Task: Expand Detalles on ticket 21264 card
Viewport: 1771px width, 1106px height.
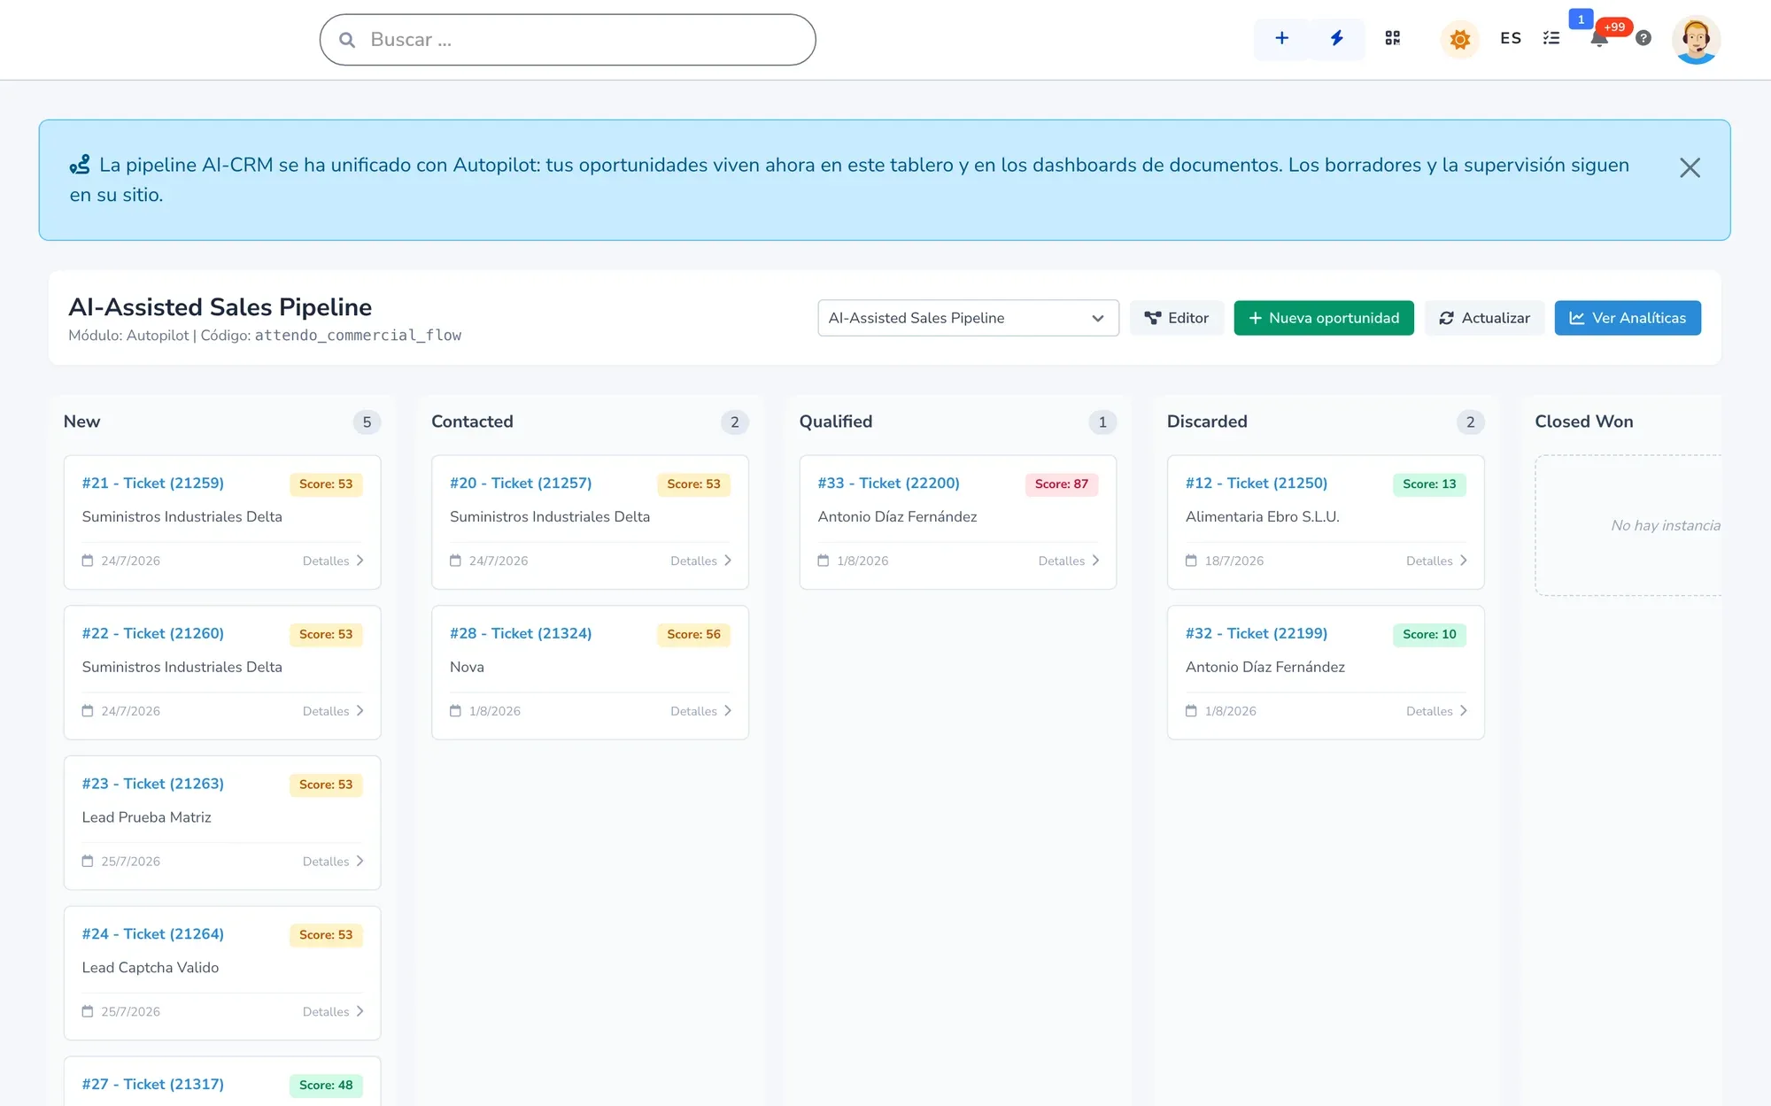Action: point(333,1012)
